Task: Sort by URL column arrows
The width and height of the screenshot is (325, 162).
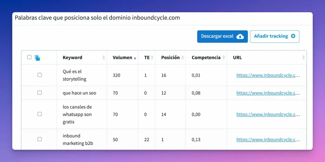Action: pos(303,58)
